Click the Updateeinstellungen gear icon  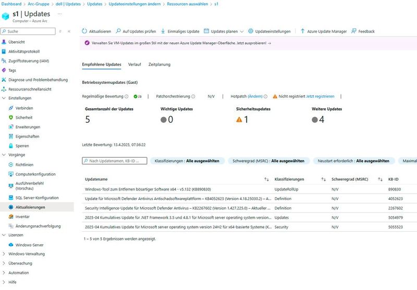(x=251, y=31)
